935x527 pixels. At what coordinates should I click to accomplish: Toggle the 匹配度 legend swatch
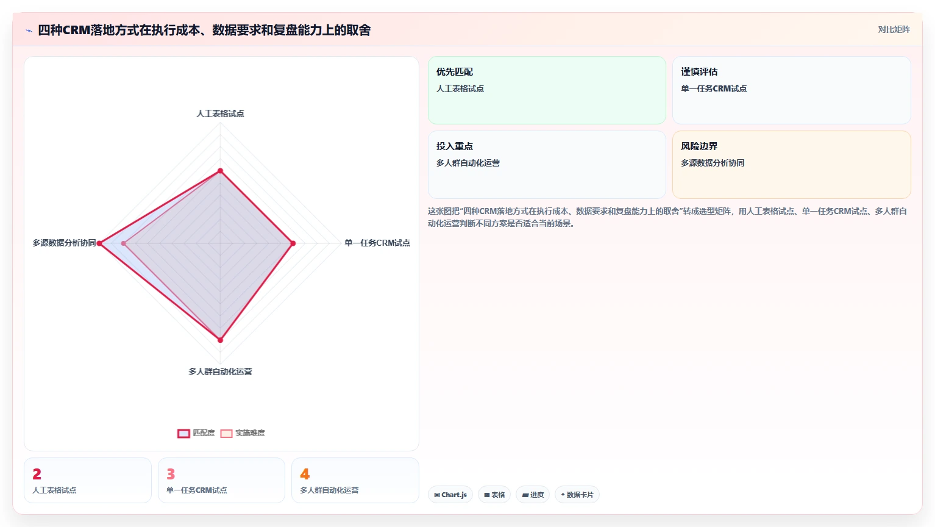click(183, 433)
